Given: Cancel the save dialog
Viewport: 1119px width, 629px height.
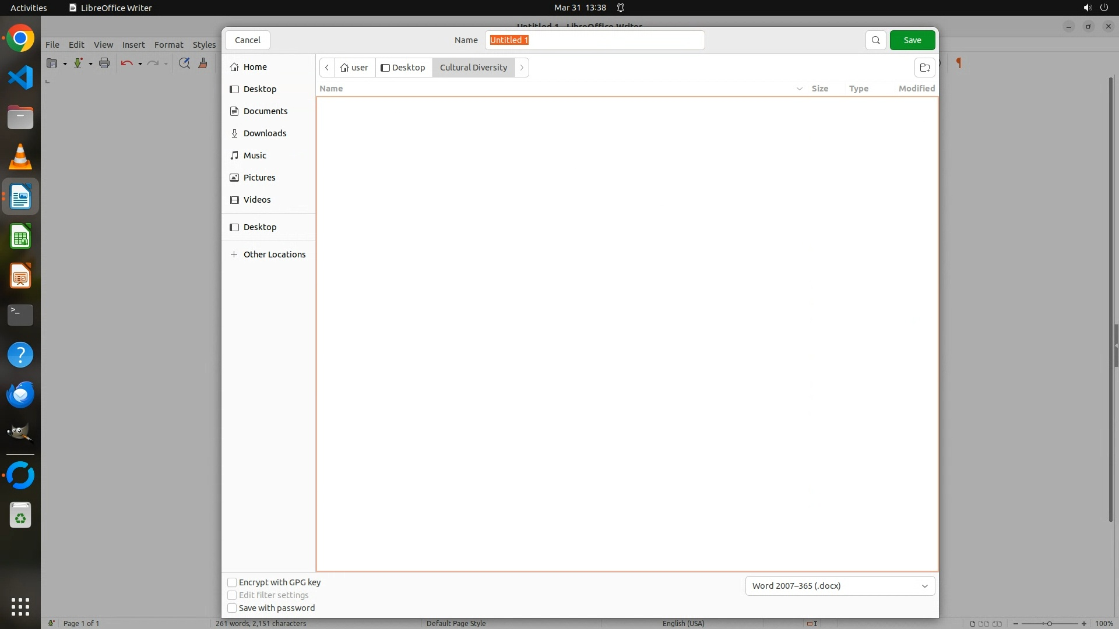Looking at the screenshot, I should coord(247,40).
